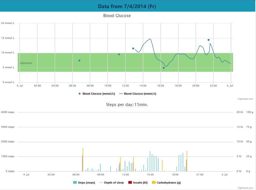Click the glucose curve peak near 14:45
The width and height of the screenshot is (256, 190).
tap(150, 39)
